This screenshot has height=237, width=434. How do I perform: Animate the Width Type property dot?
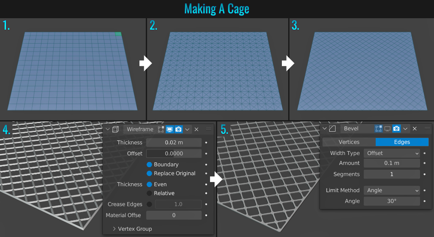click(x=425, y=153)
